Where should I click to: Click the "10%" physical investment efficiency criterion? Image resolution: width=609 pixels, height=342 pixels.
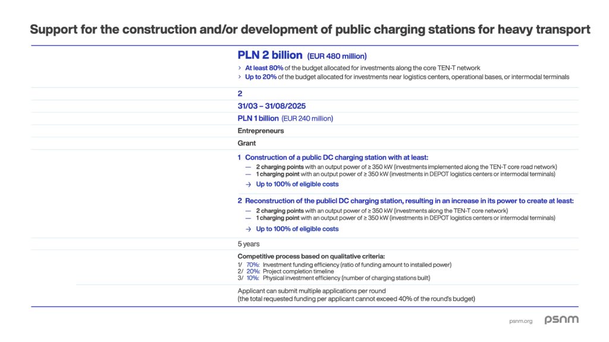(x=253, y=278)
